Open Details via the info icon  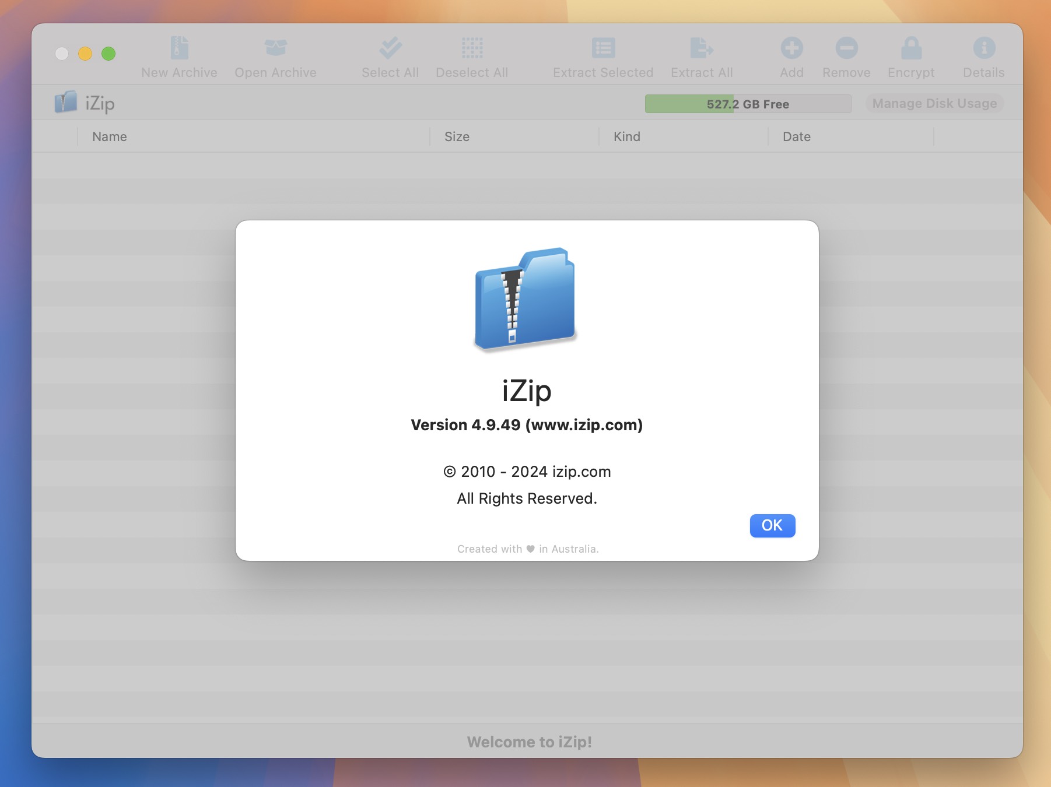click(984, 48)
